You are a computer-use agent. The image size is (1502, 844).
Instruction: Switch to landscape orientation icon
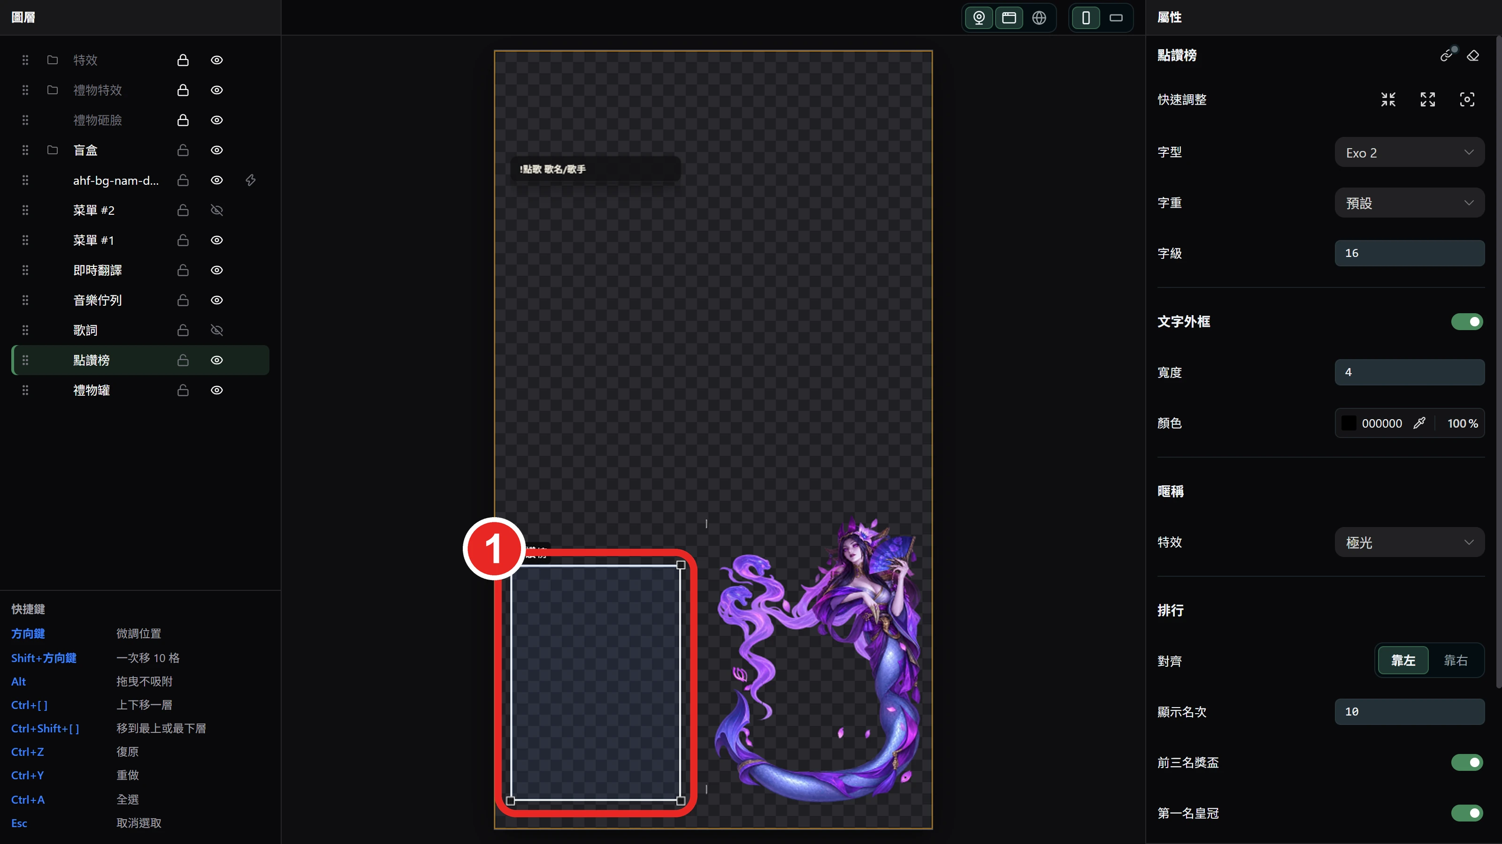[x=1116, y=17]
